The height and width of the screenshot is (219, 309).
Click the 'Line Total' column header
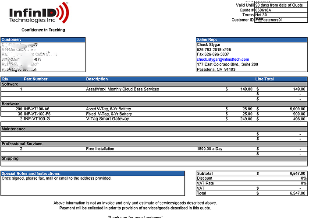[x=264, y=79]
